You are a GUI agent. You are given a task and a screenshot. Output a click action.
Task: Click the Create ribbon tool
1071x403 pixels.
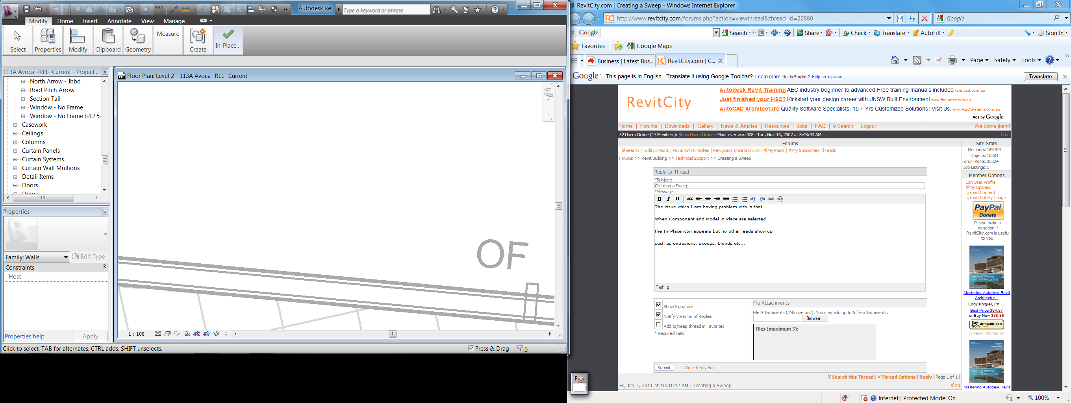coord(198,40)
